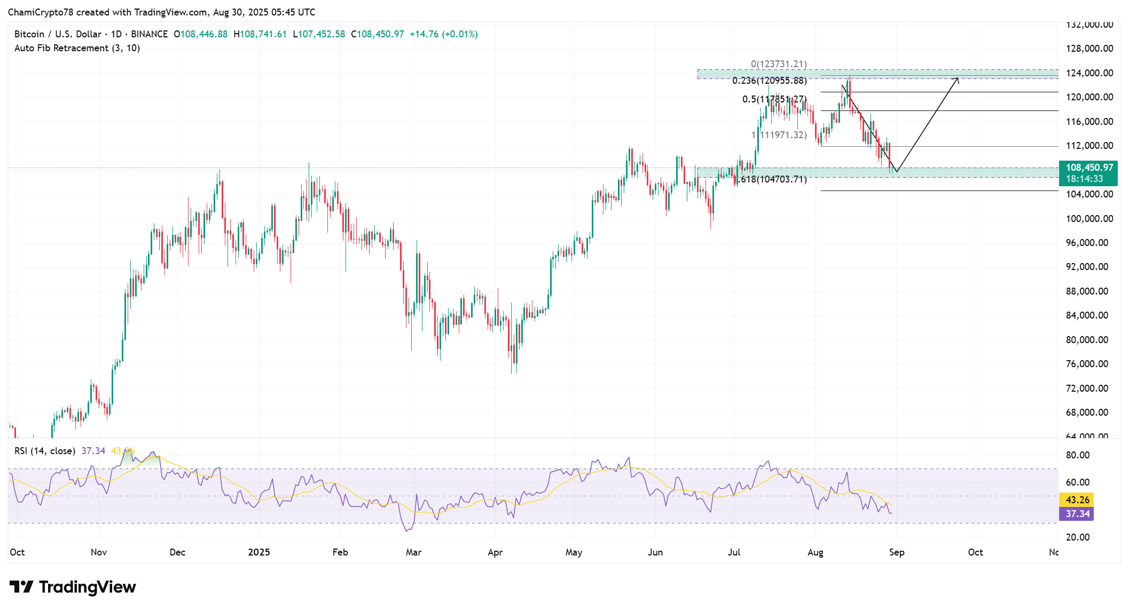
Task: Click the purple 37.34 RSI value tag
Action: (x=1077, y=514)
